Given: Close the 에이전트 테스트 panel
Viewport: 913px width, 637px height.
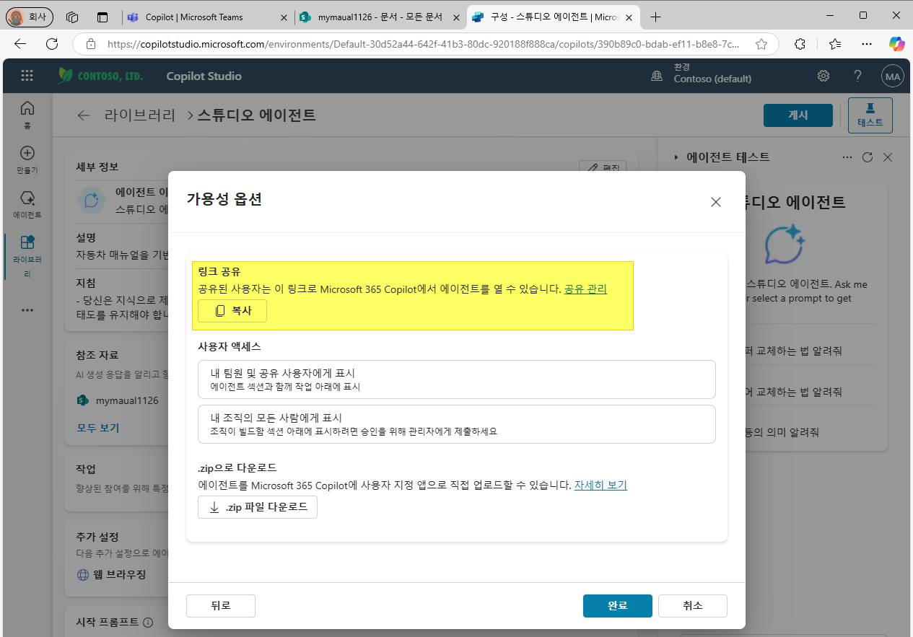Looking at the screenshot, I should pyautogui.click(x=888, y=157).
